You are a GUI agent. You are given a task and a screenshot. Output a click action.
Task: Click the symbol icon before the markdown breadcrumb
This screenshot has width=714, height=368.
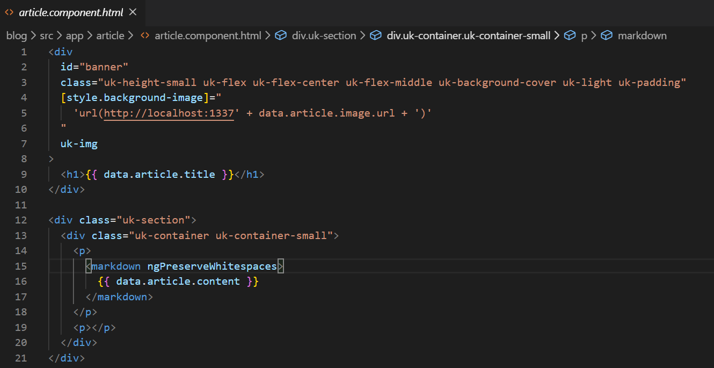pos(607,35)
